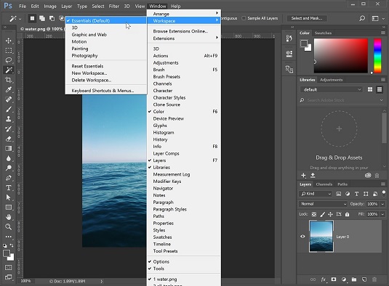
Task: Enable Sample All Layers checkbox
Action: point(244,18)
